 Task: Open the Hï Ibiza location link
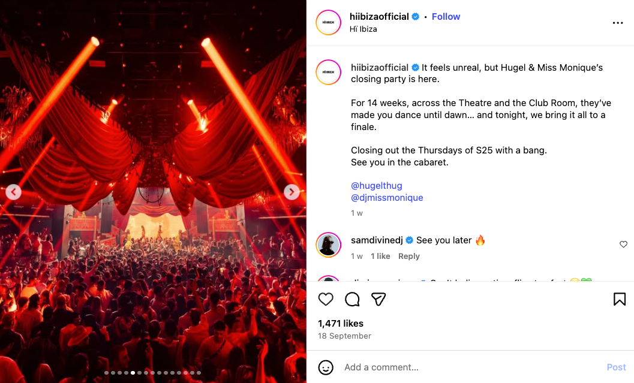pos(363,29)
